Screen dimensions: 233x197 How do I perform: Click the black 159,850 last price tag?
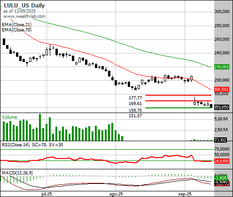222,107
